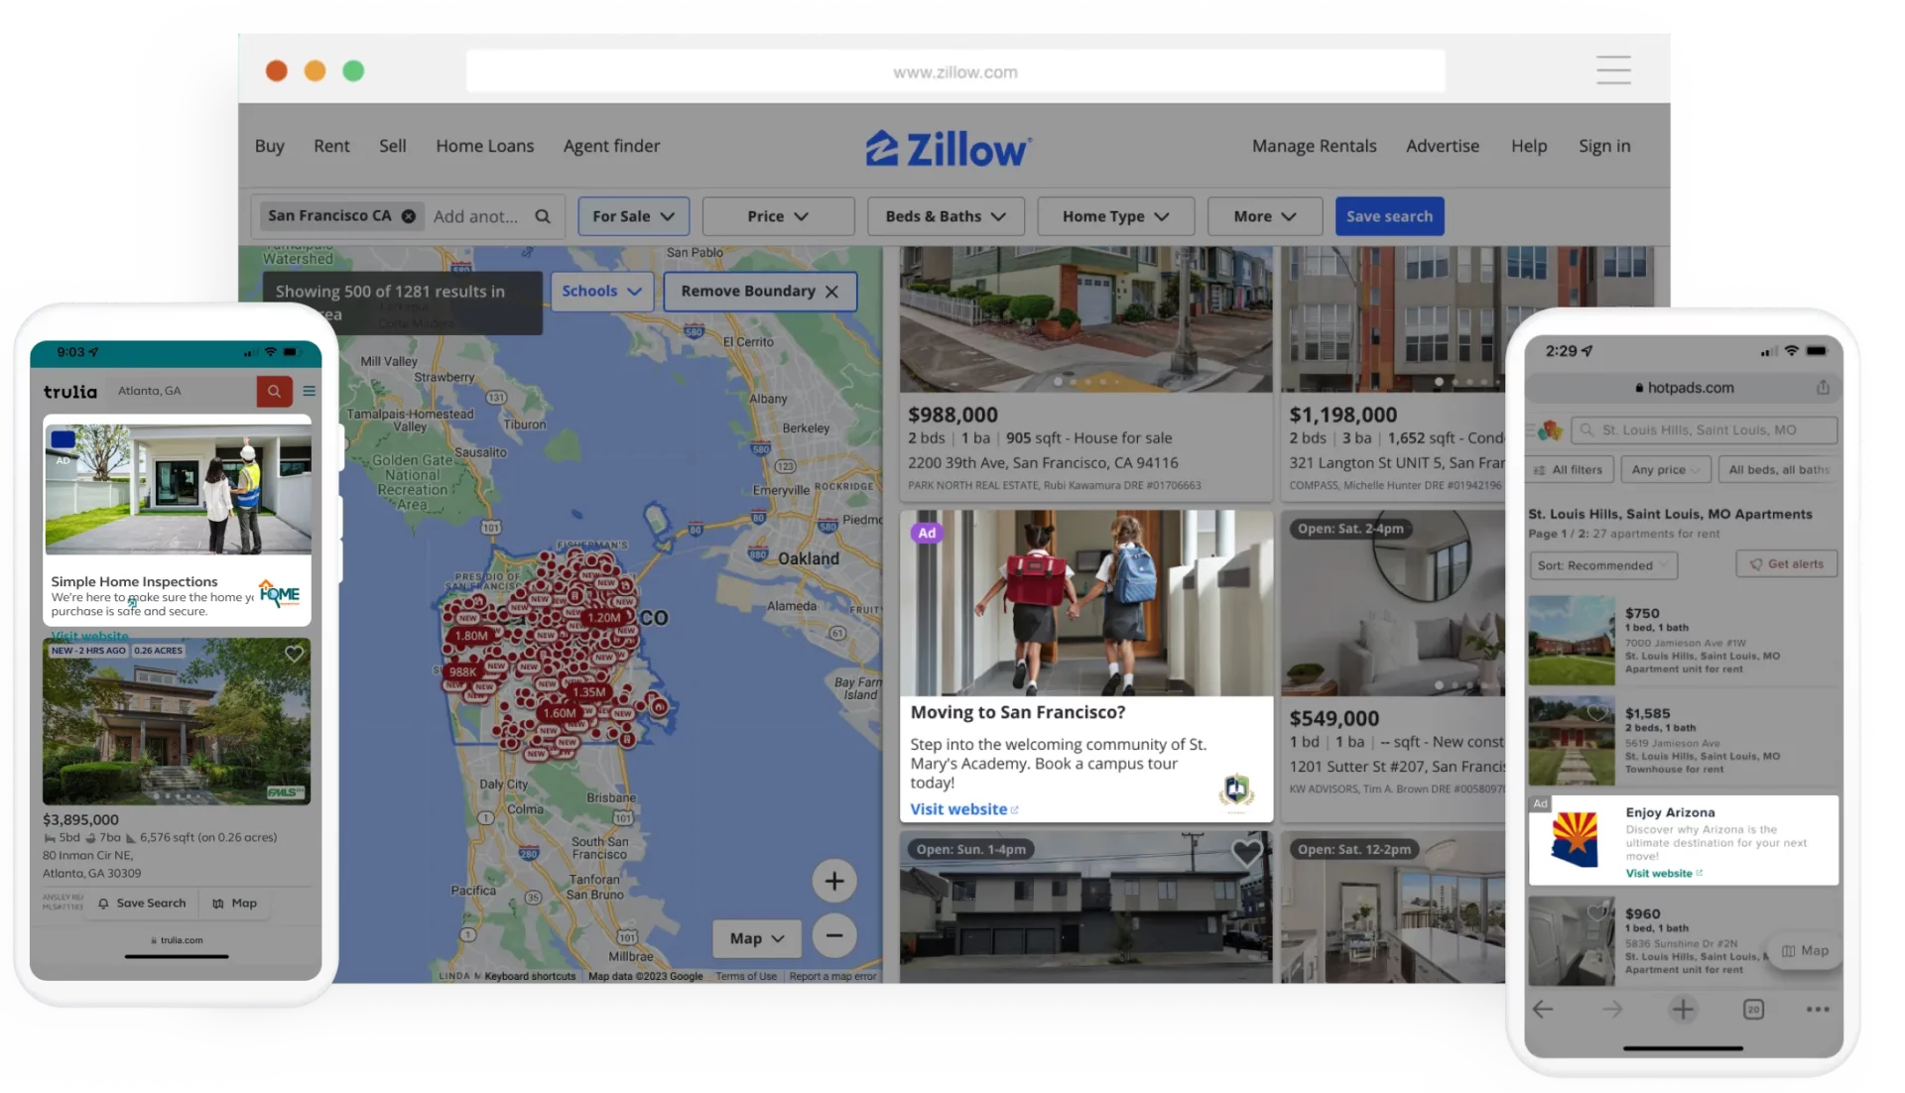Favorite the $3,895,000 Trulia listing with heart
The image size is (1905, 1093).
pyautogui.click(x=294, y=654)
